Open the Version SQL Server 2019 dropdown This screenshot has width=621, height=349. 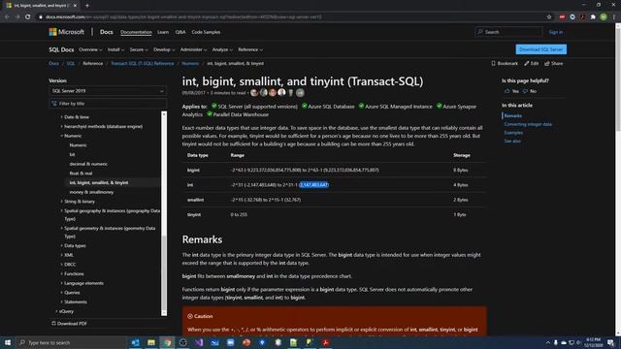(108, 91)
